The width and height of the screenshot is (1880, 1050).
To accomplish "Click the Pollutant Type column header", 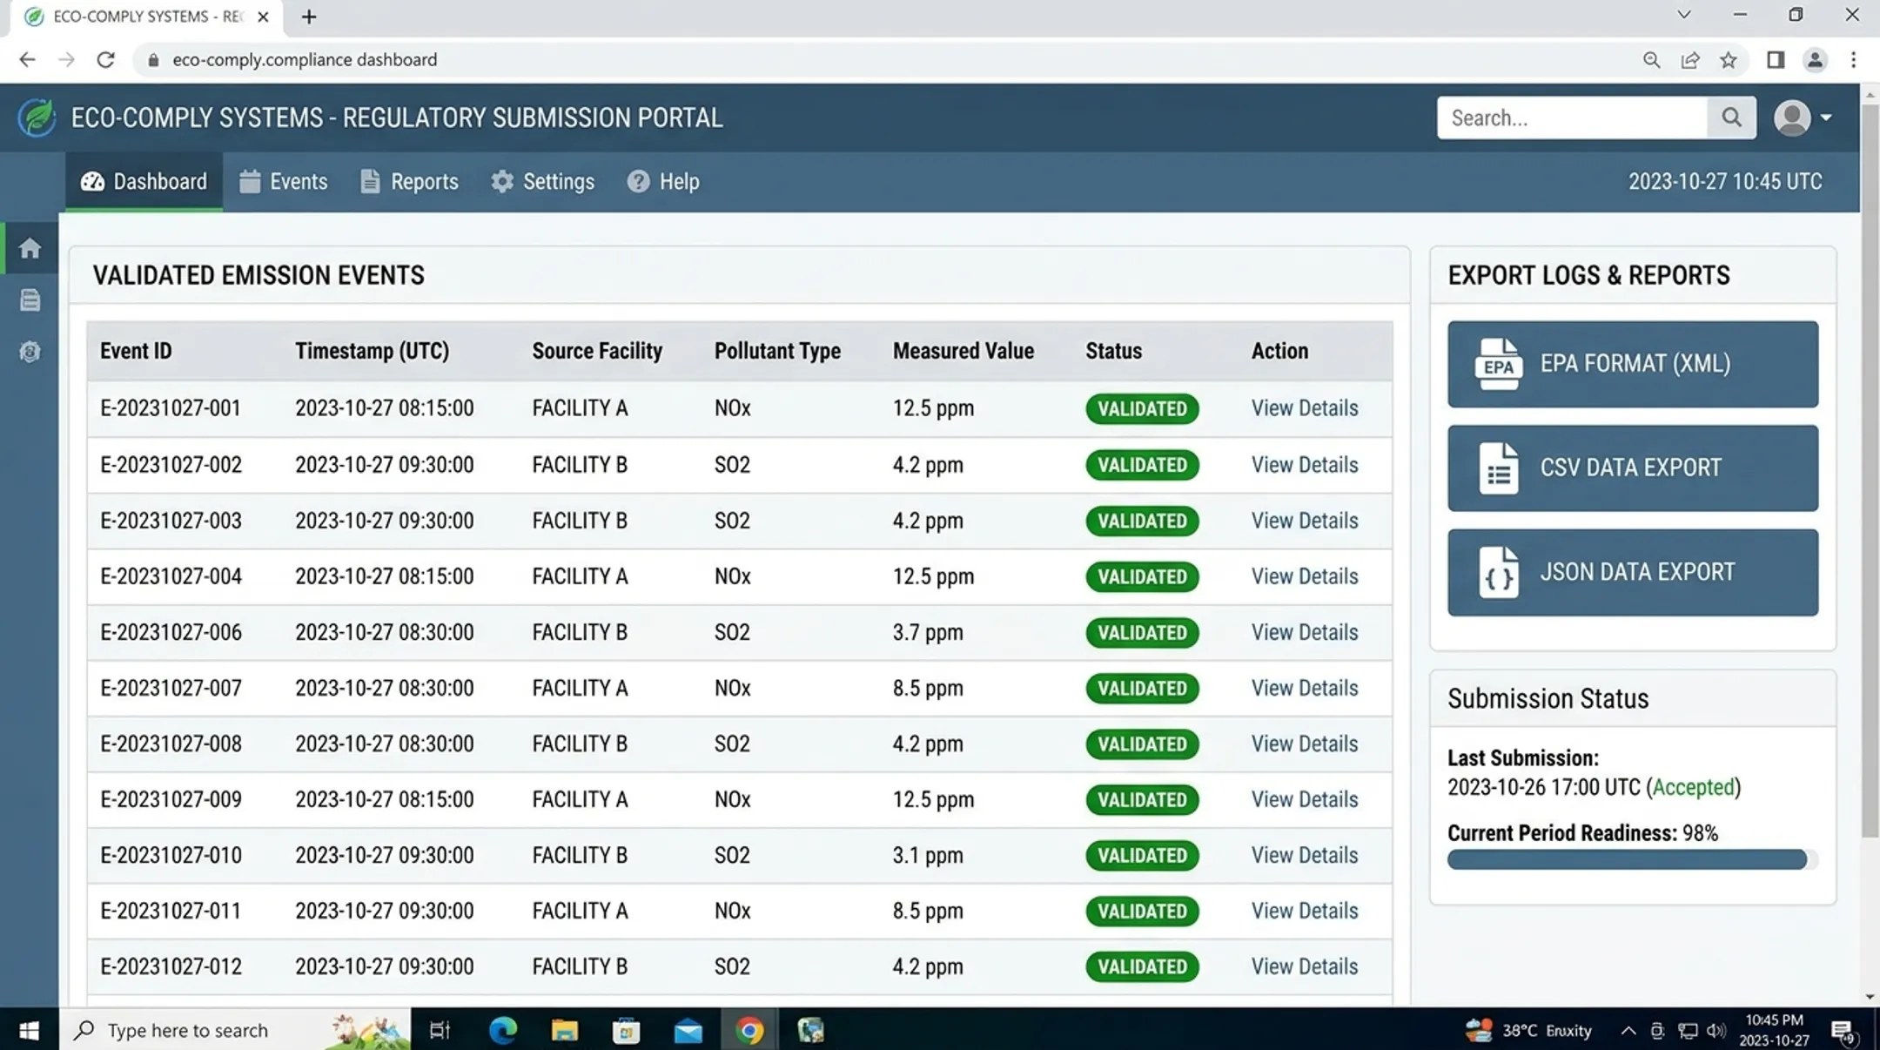I will point(777,351).
